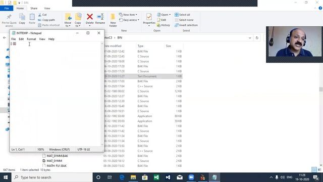Image resolution: width=323 pixels, height=182 pixels.
Task: Open Notepad's Help menu
Action: click(x=51, y=39)
